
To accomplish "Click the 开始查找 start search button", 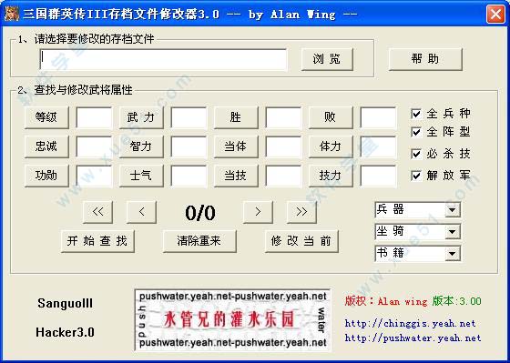I will point(97,241).
